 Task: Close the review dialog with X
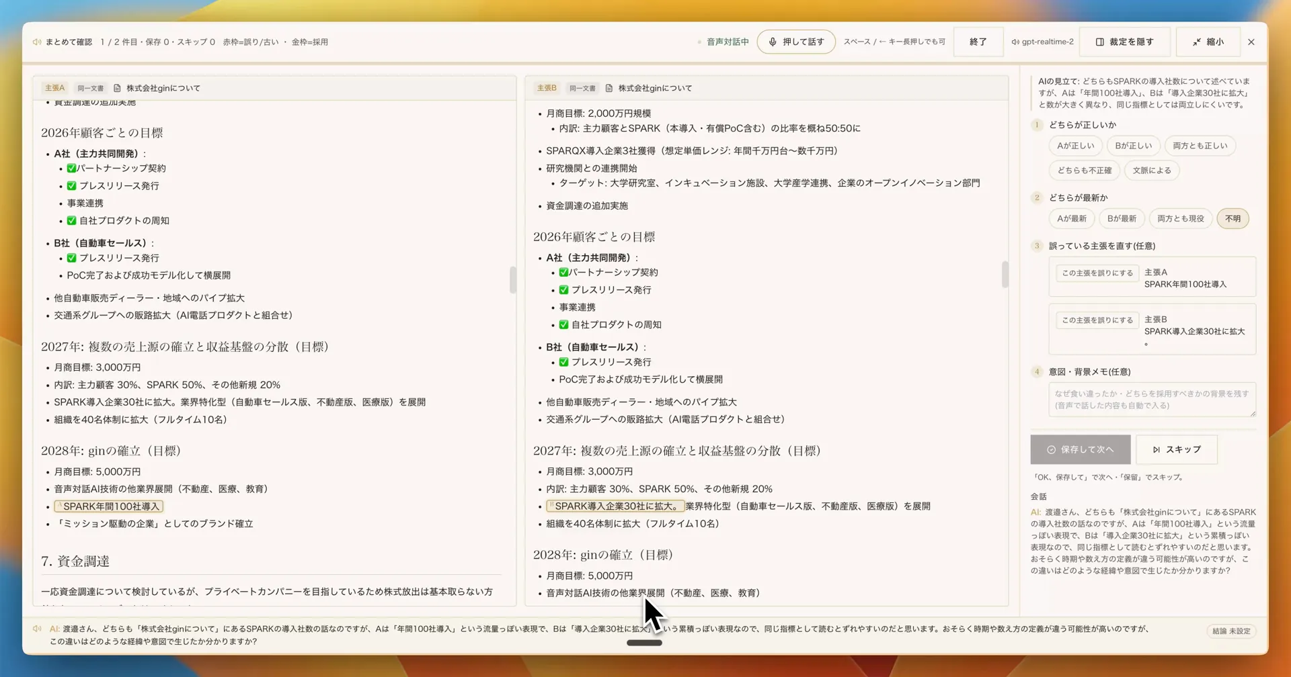pos(1251,42)
